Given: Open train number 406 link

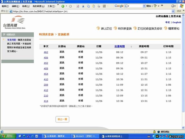Looking at the screenshot, I should coord(46,58).
